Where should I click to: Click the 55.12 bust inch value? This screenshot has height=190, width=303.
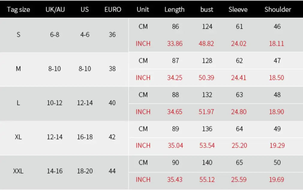tap(207, 180)
